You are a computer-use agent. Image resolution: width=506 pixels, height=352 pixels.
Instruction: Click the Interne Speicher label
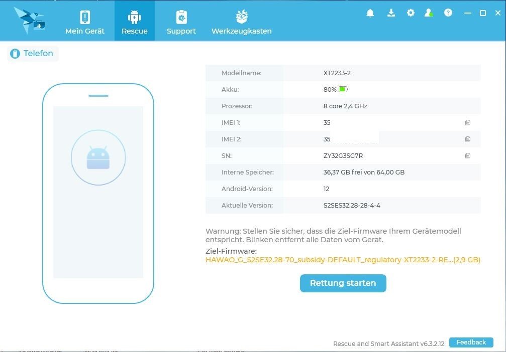248,172
